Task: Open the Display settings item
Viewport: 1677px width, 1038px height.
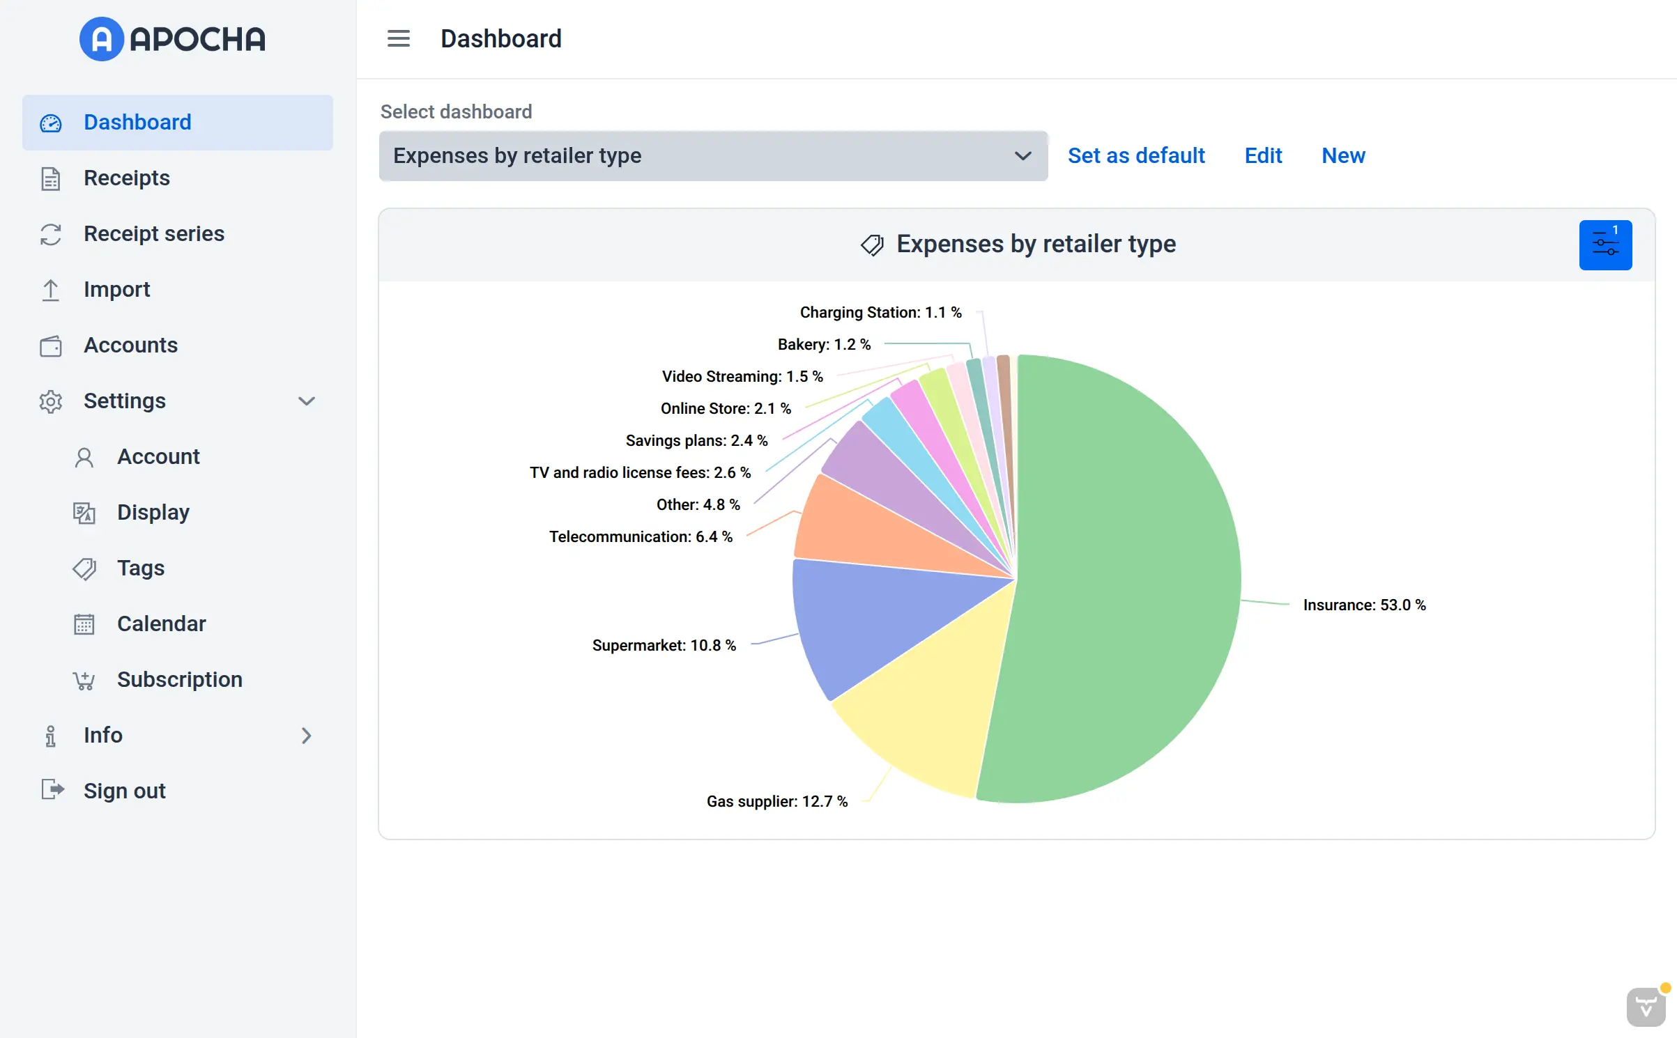Action: (x=153, y=513)
